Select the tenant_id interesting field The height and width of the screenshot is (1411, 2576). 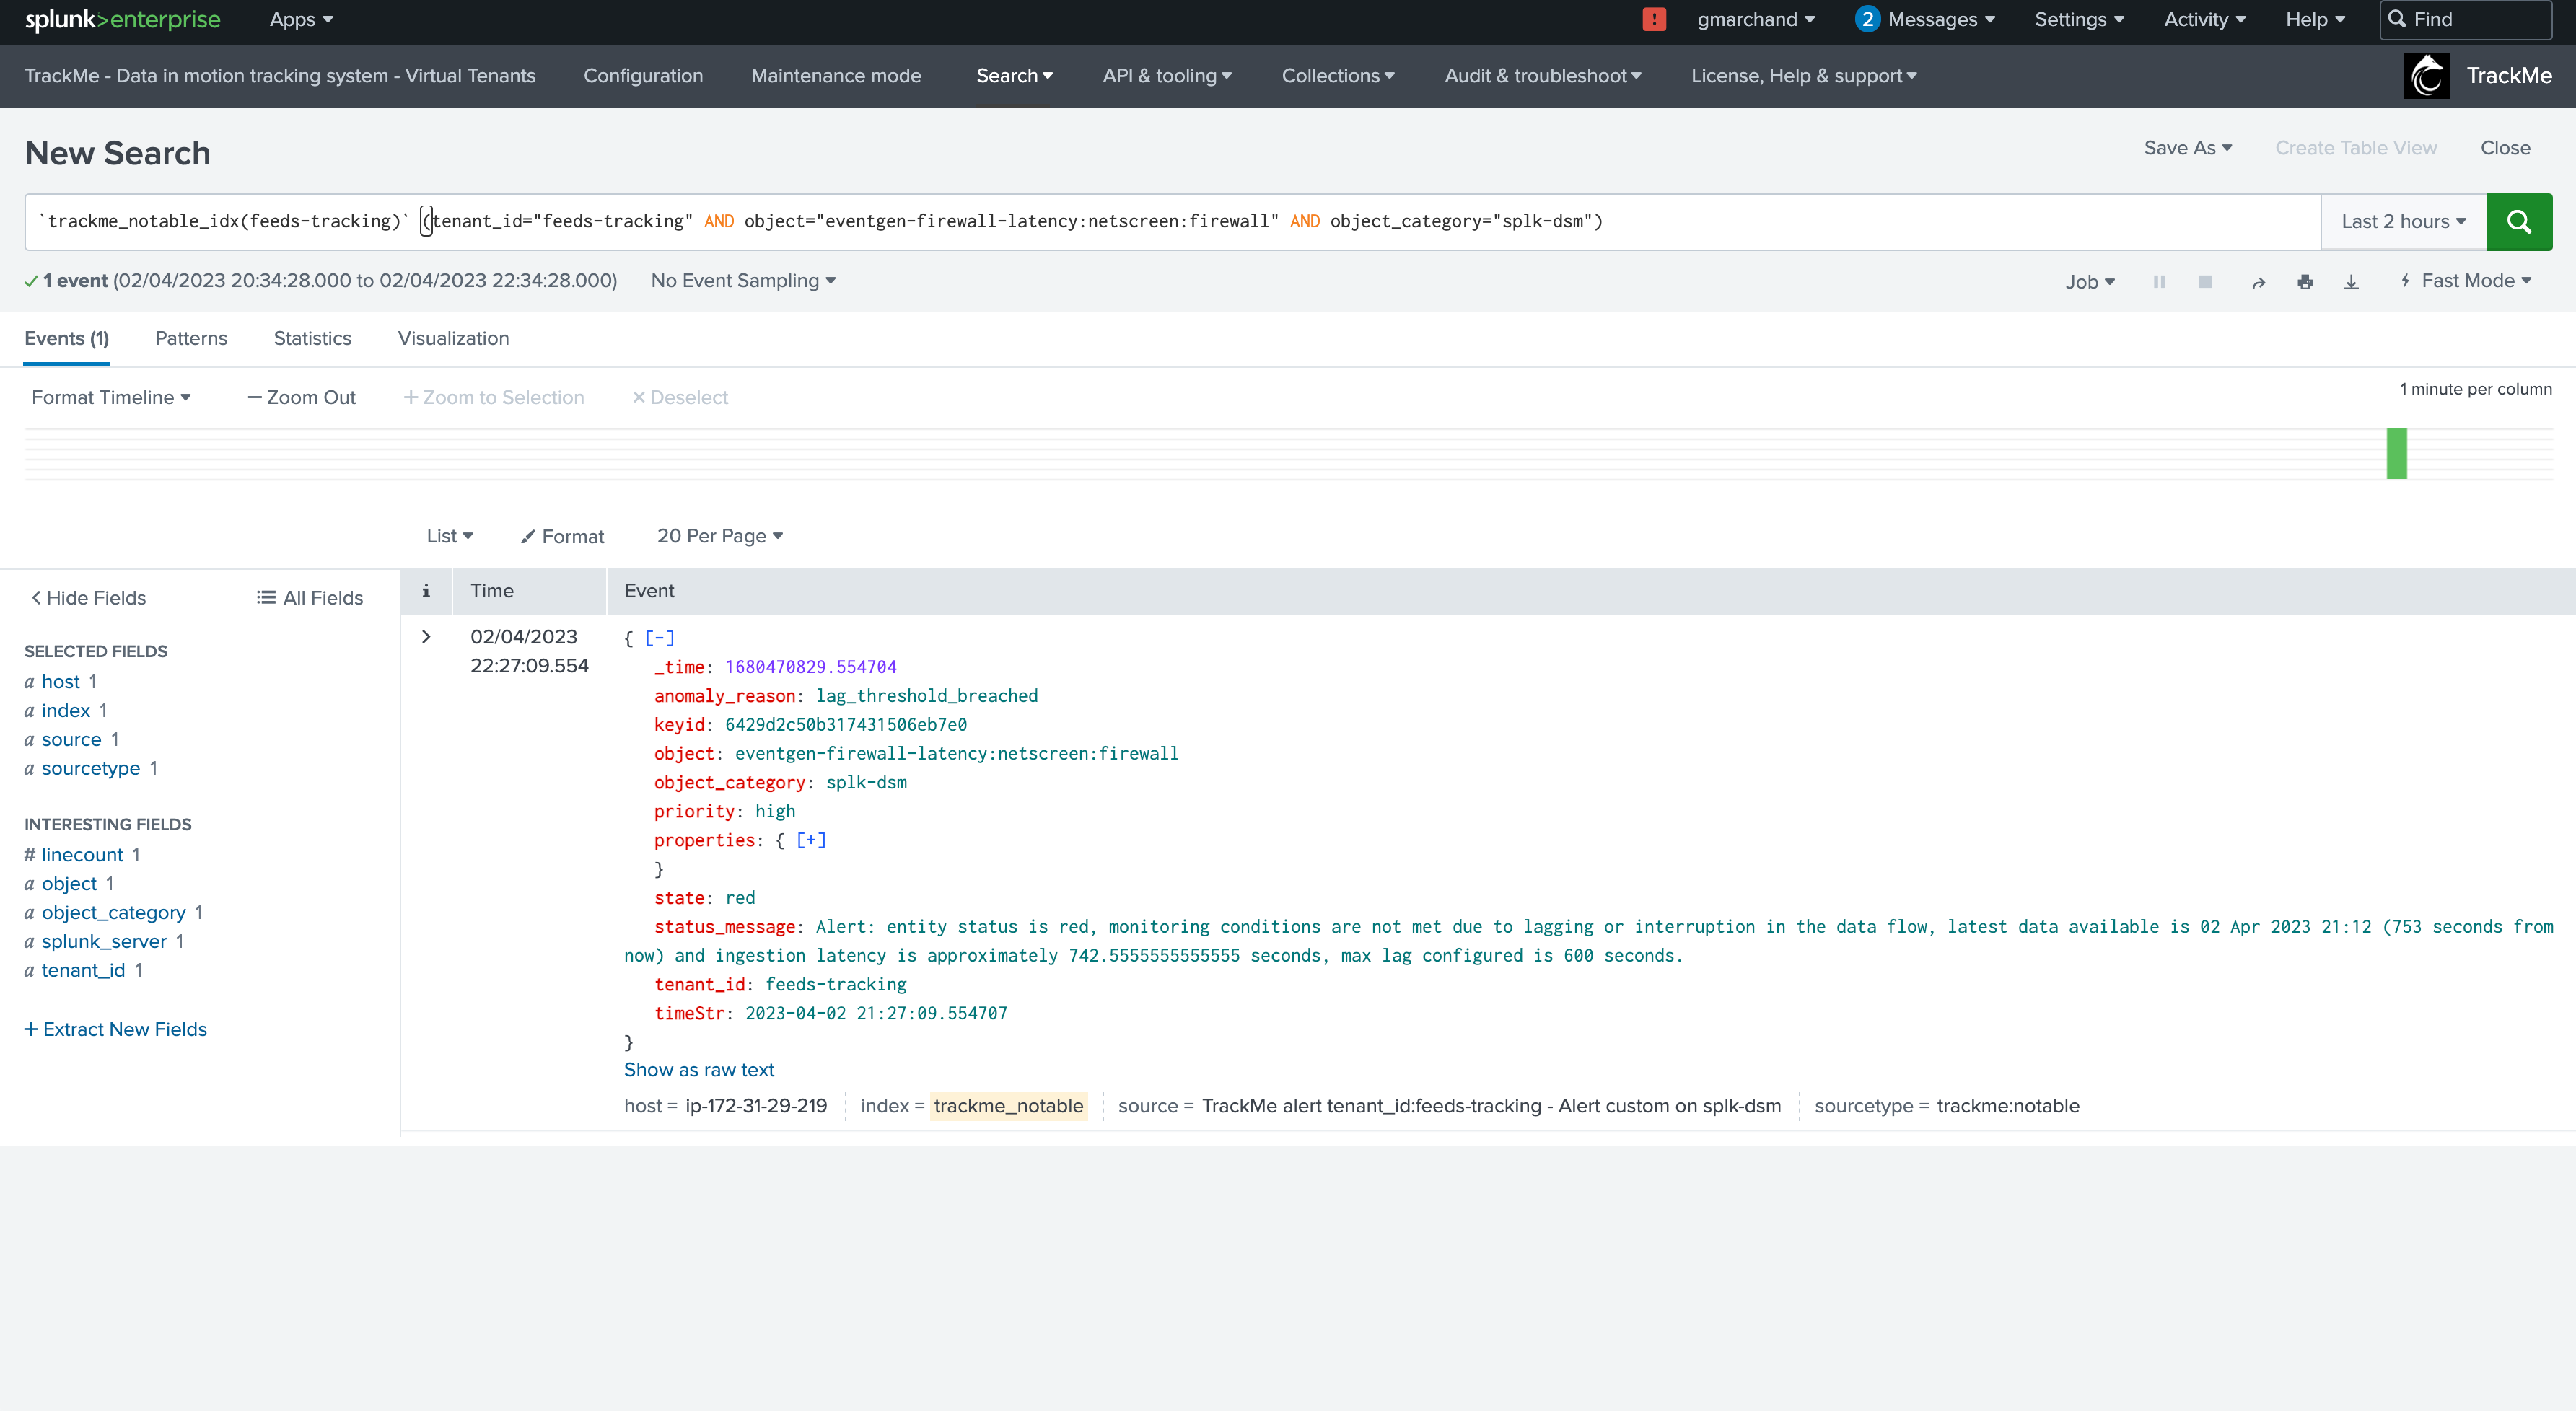click(x=84, y=971)
